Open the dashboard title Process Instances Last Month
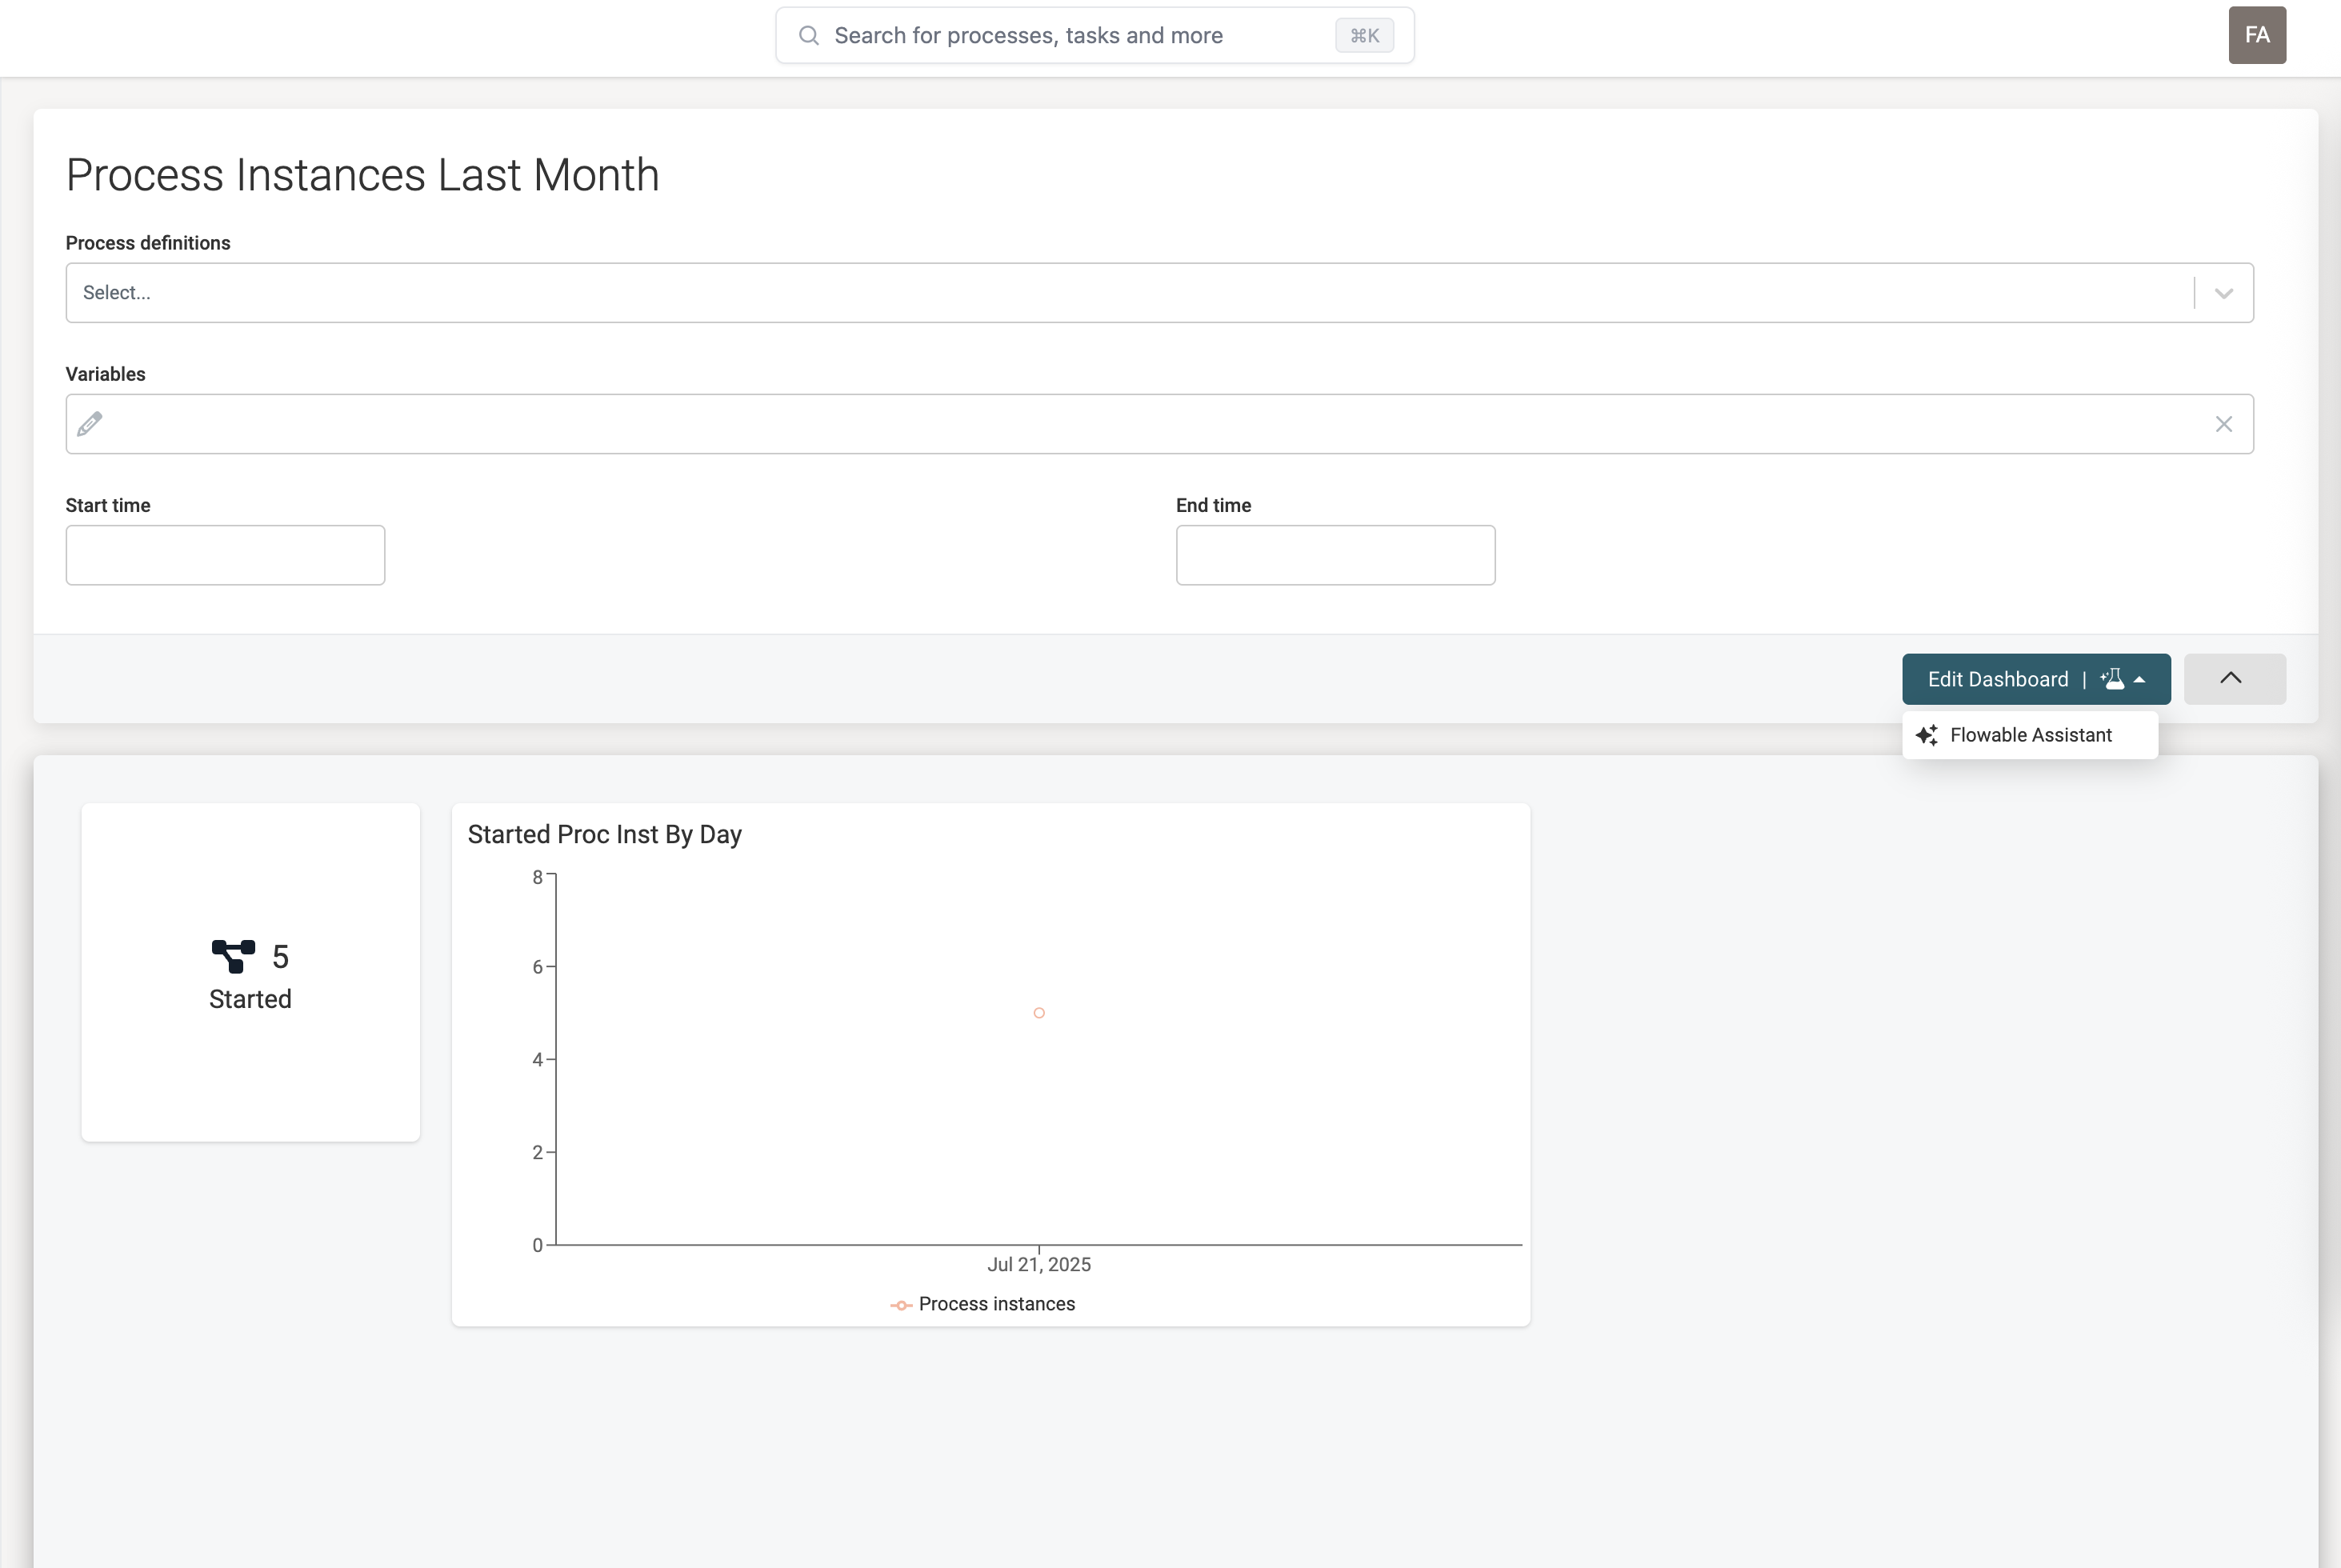 click(362, 174)
